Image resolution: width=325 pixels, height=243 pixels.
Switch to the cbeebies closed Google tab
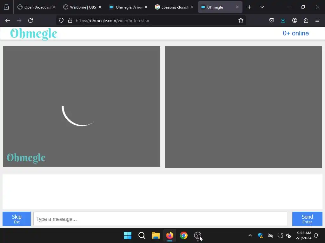click(x=174, y=7)
